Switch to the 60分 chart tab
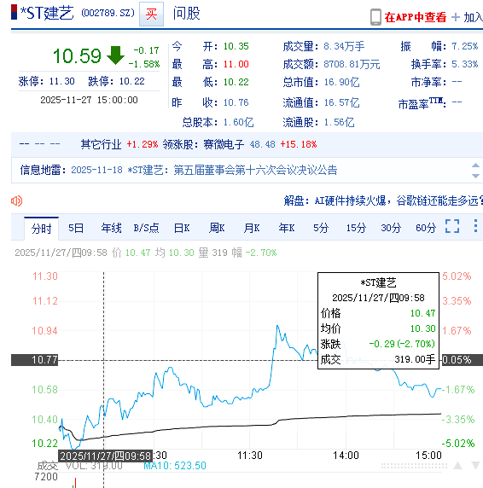 426,228
